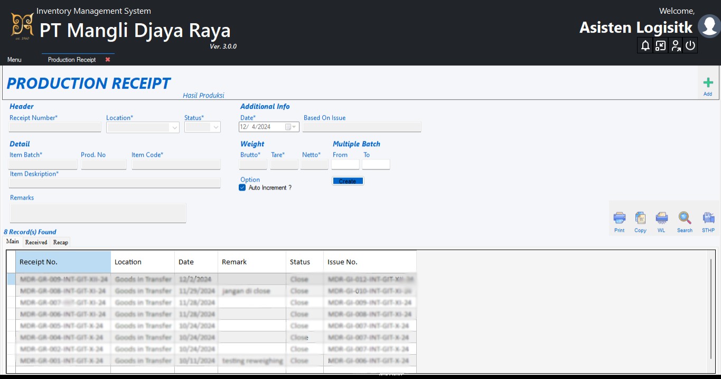This screenshot has height=379, width=721.
Task: Sort by Date column header
Action: [x=196, y=262]
